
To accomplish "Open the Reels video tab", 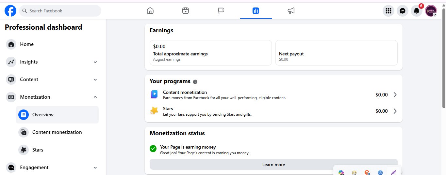I will tap(186, 11).
